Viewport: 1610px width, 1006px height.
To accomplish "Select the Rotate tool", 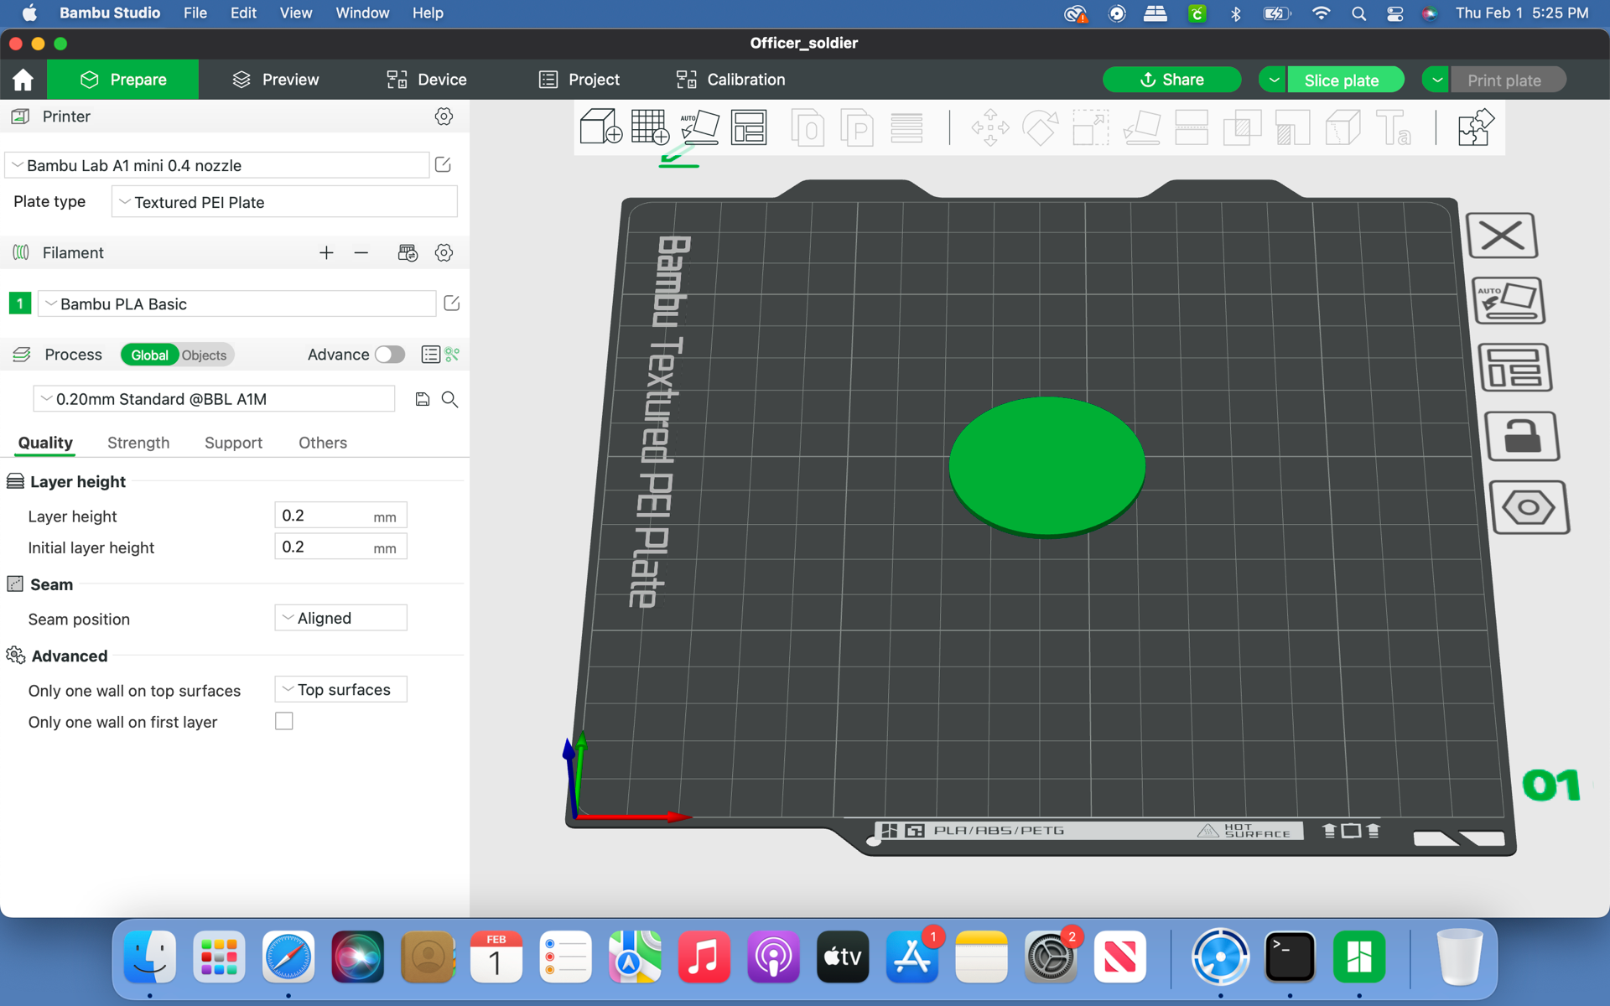I will (1041, 127).
